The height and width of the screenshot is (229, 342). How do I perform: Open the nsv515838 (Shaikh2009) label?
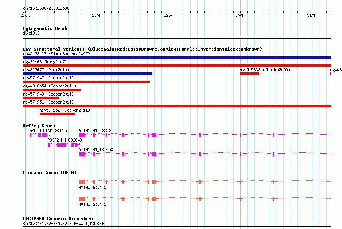click(x=265, y=70)
